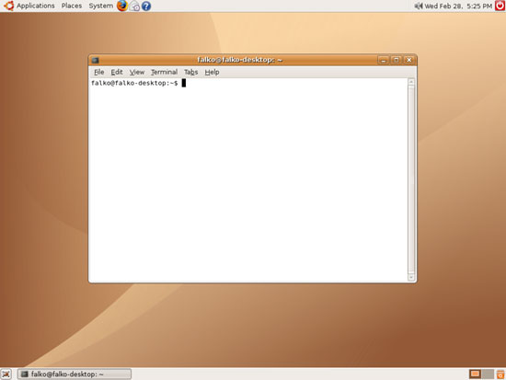Open the terminal Edit menu
Viewport: 506px width, 380px height.
point(117,72)
